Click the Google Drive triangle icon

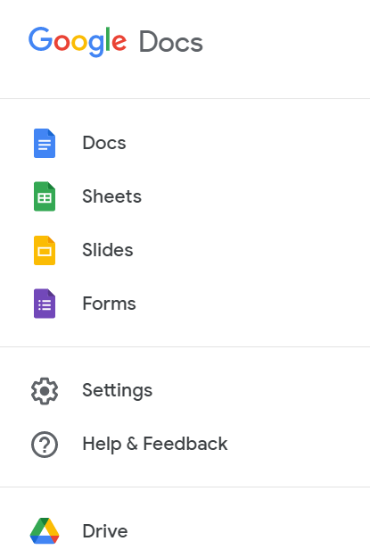click(x=45, y=531)
